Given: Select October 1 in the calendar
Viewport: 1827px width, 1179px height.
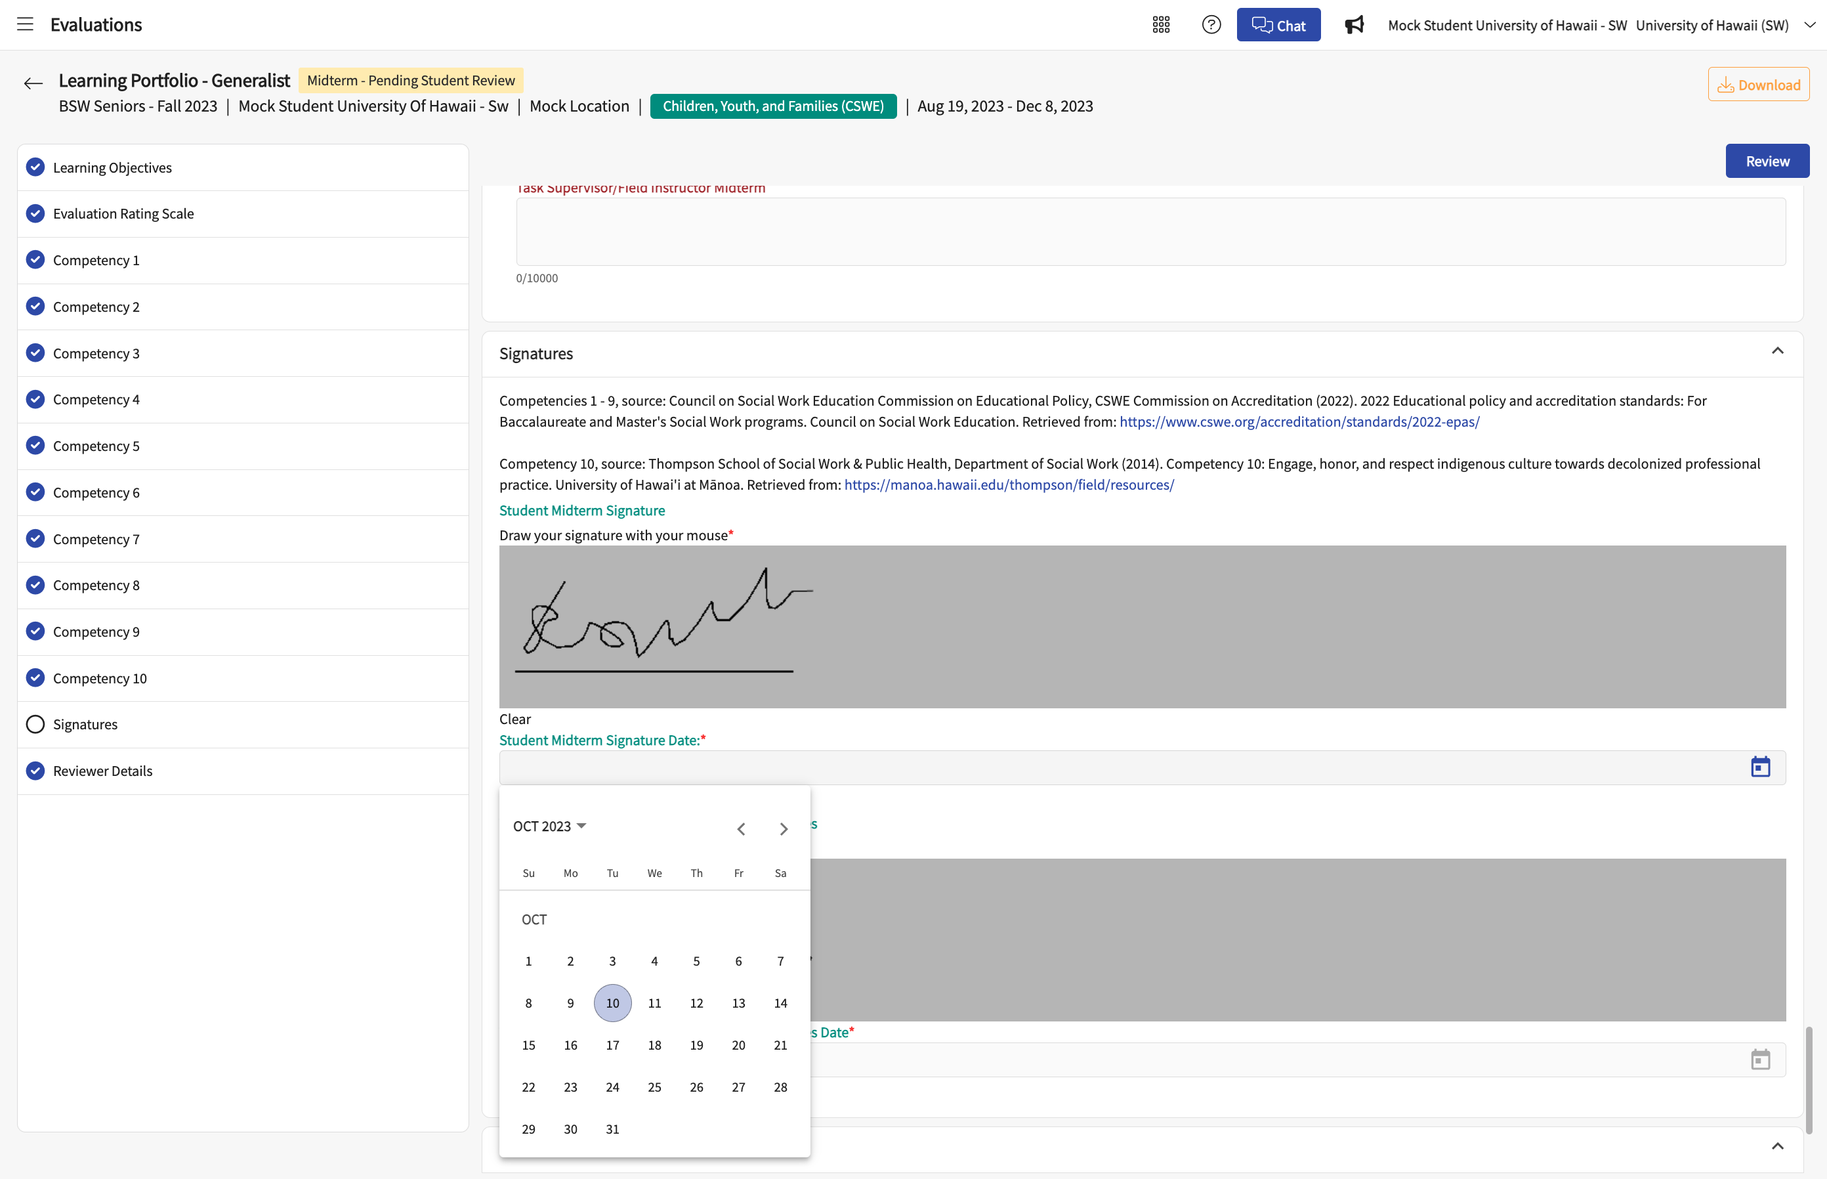Looking at the screenshot, I should (528, 961).
